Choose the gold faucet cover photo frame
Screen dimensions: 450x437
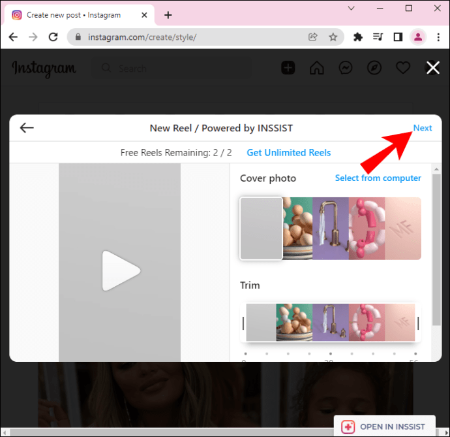coord(331,228)
